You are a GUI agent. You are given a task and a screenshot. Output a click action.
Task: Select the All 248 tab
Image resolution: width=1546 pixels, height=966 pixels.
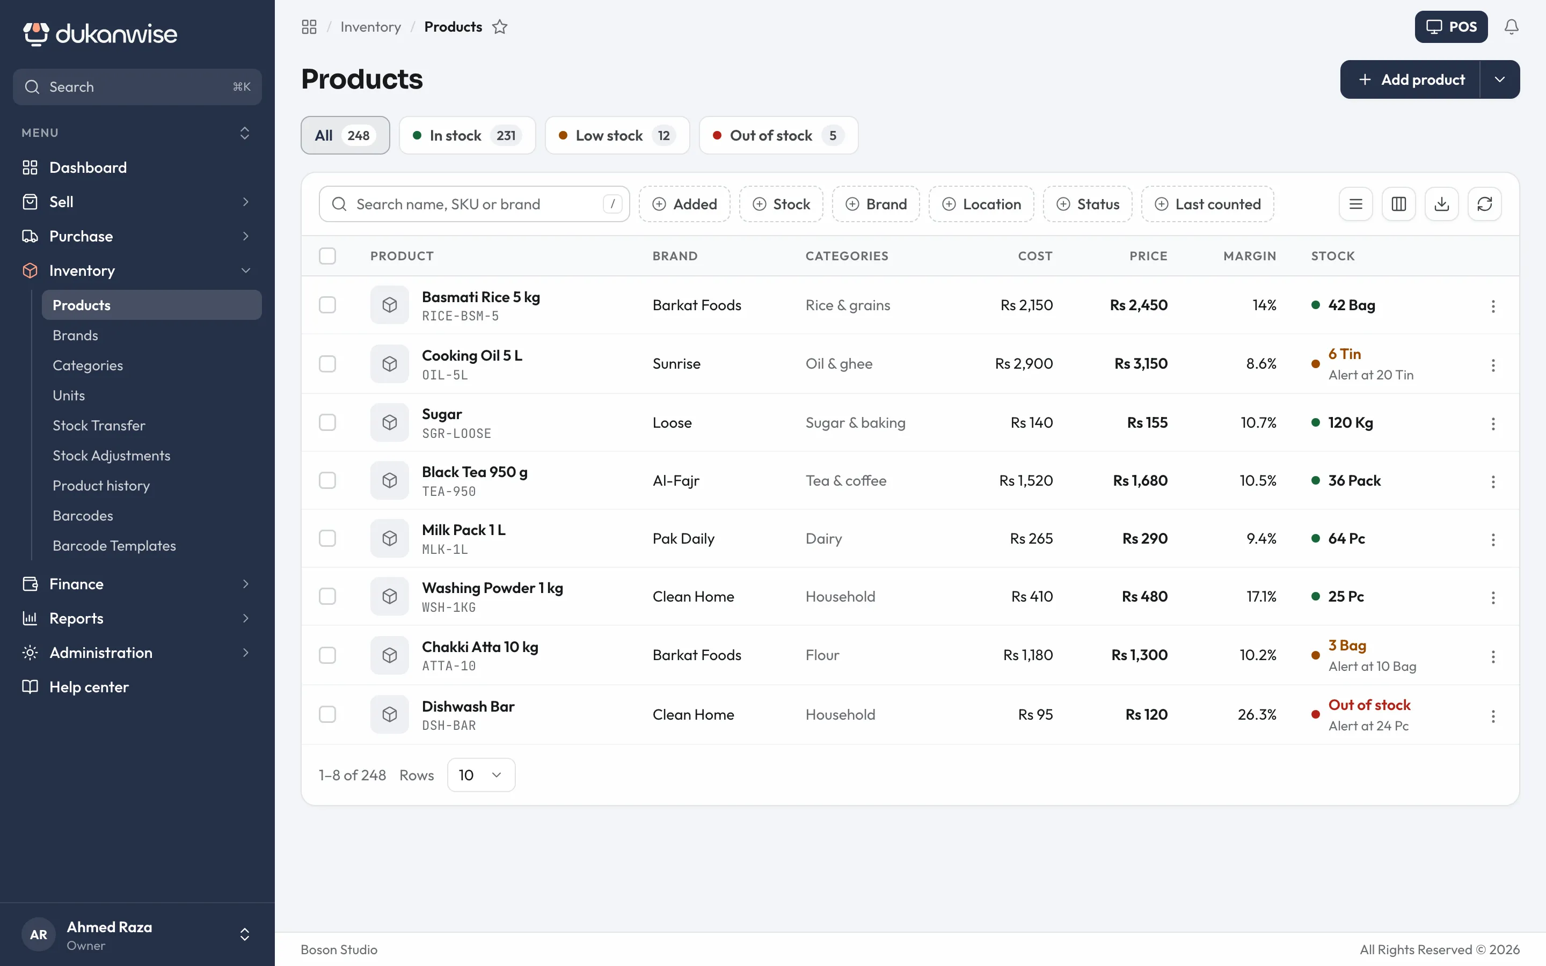pyautogui.click(x=345, y=135)
